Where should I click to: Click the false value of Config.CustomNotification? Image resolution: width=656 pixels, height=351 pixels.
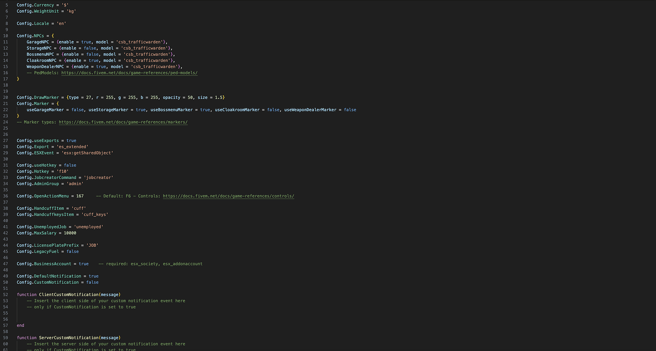pos(92,282)
